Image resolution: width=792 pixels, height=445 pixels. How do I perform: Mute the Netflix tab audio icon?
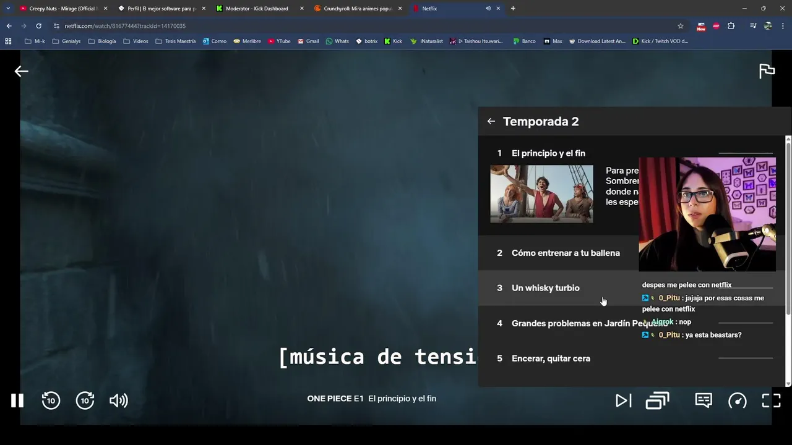tap(488, 9)
